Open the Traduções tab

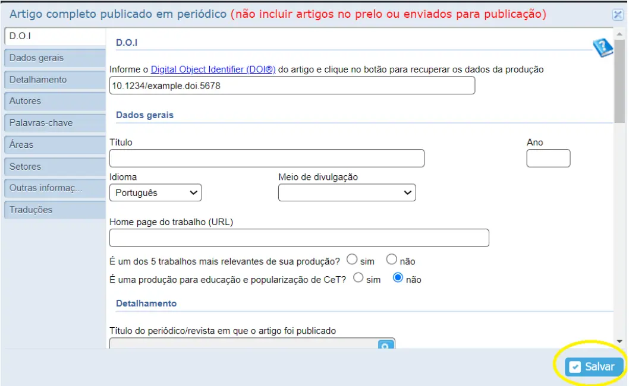(54, 210)
